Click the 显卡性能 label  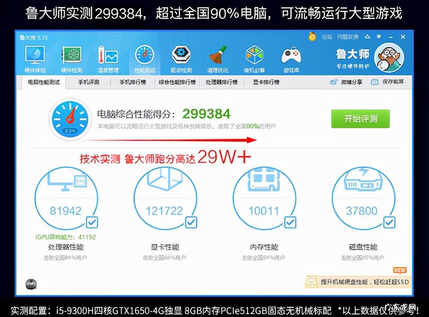[x=165, y=247]
